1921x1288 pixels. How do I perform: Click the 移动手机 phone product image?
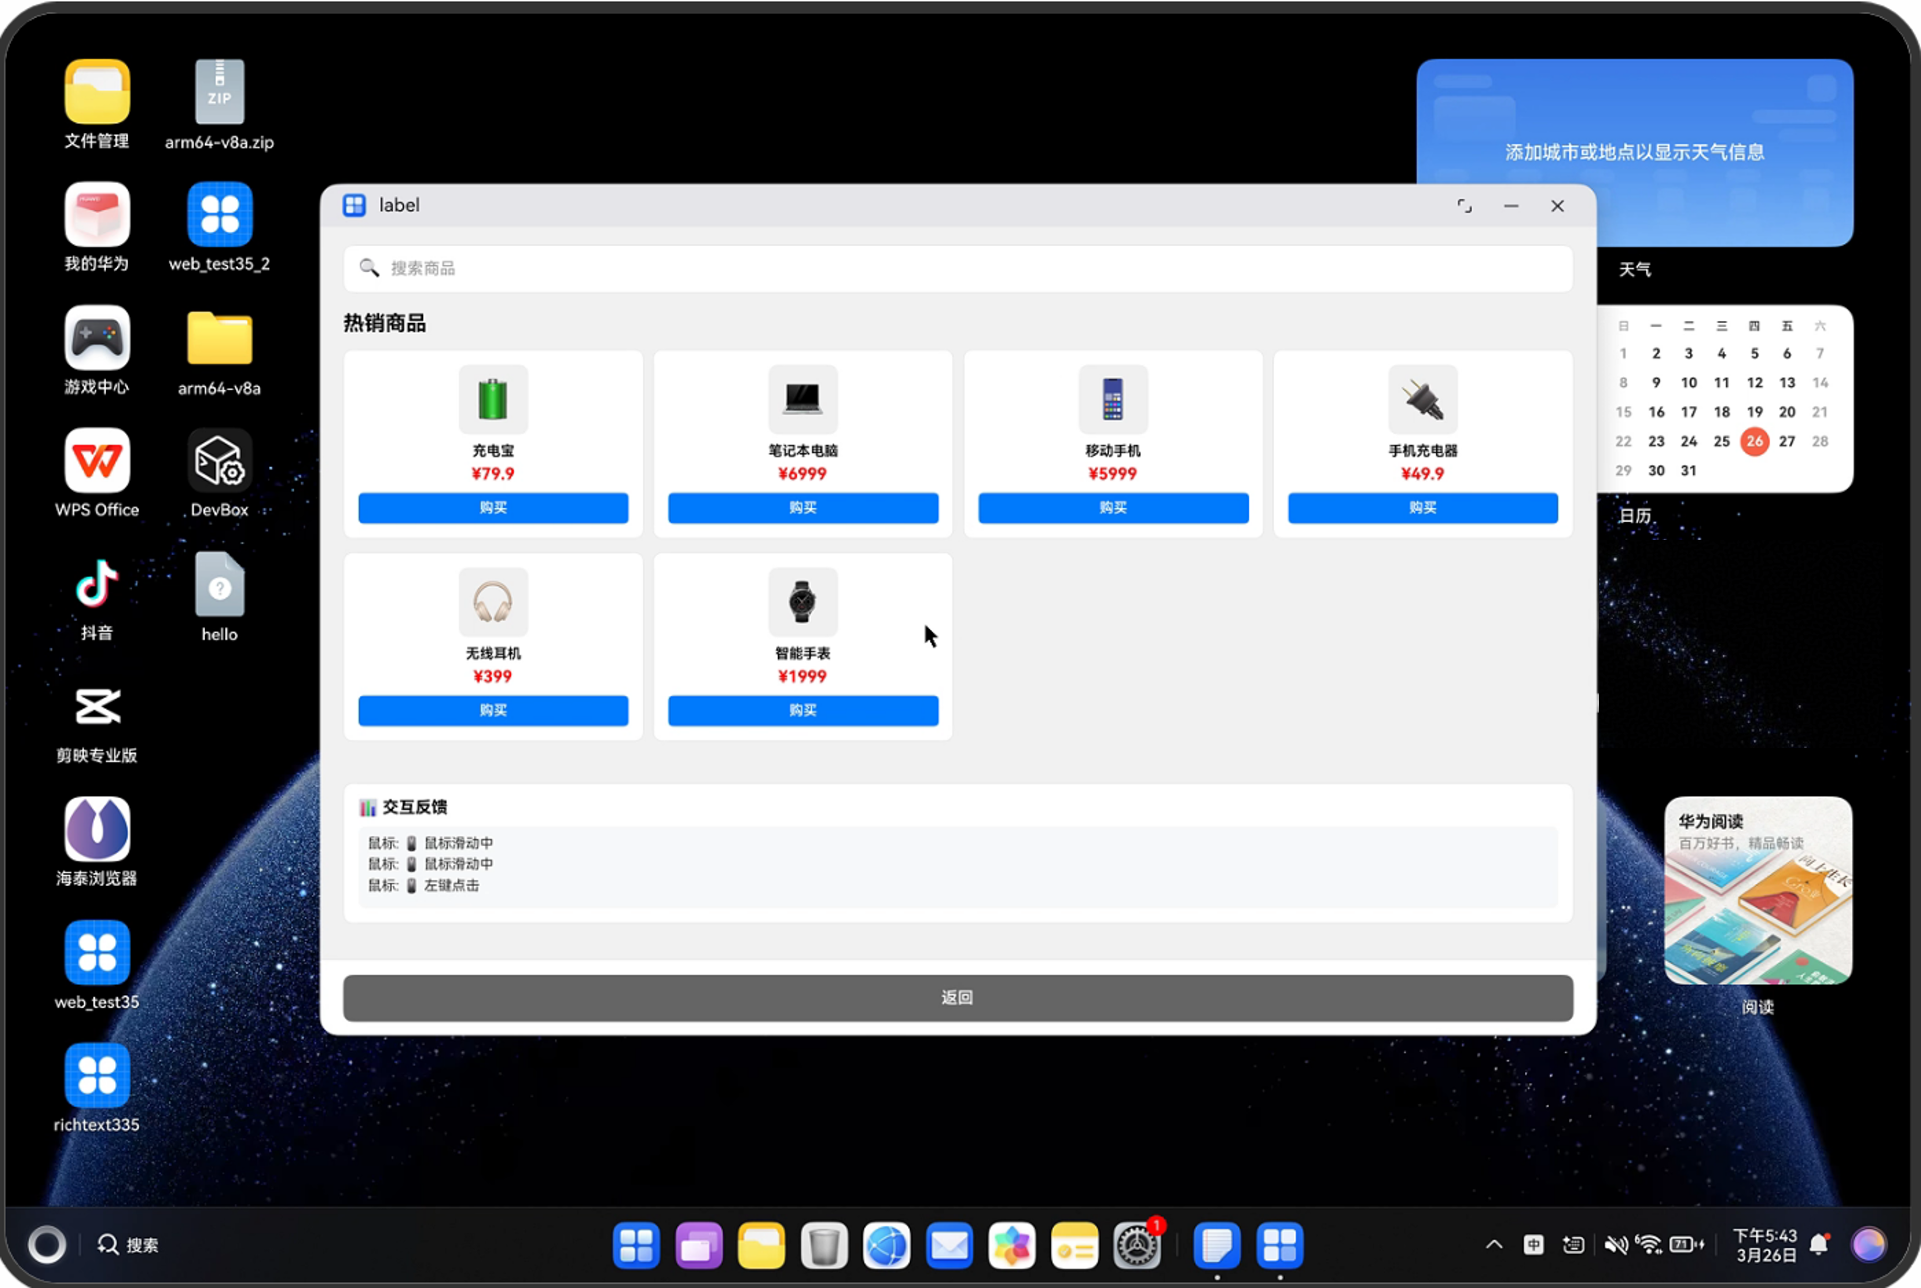pyautogui.click(x=1112, y=399)
